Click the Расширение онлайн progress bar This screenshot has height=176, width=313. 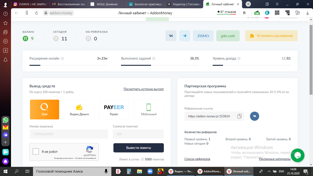pyautogui.click(x=68, y=65)
